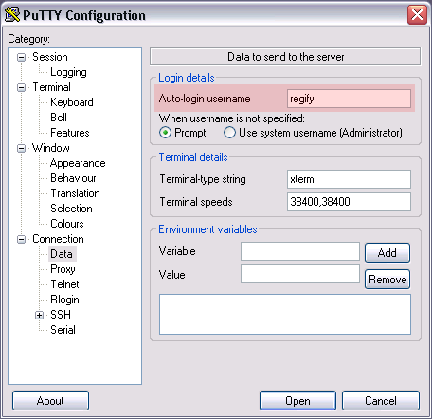Click the PuTTY icon in title bar

coord(12,14)
